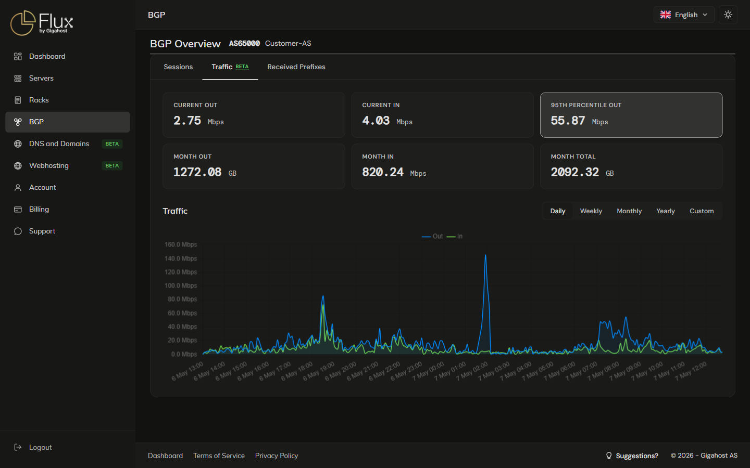The width and height of the screenshot is (750, 468).
Task: Select the Daily traffic range
Action: click(x=558, y=211)
